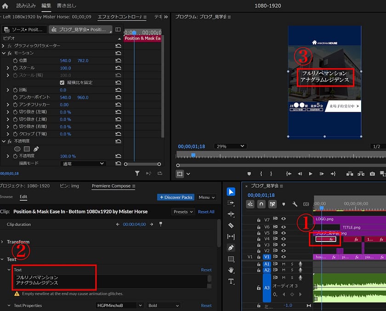Click the Discover Packs button
The image size is (386, 311).
coord(176,197)
